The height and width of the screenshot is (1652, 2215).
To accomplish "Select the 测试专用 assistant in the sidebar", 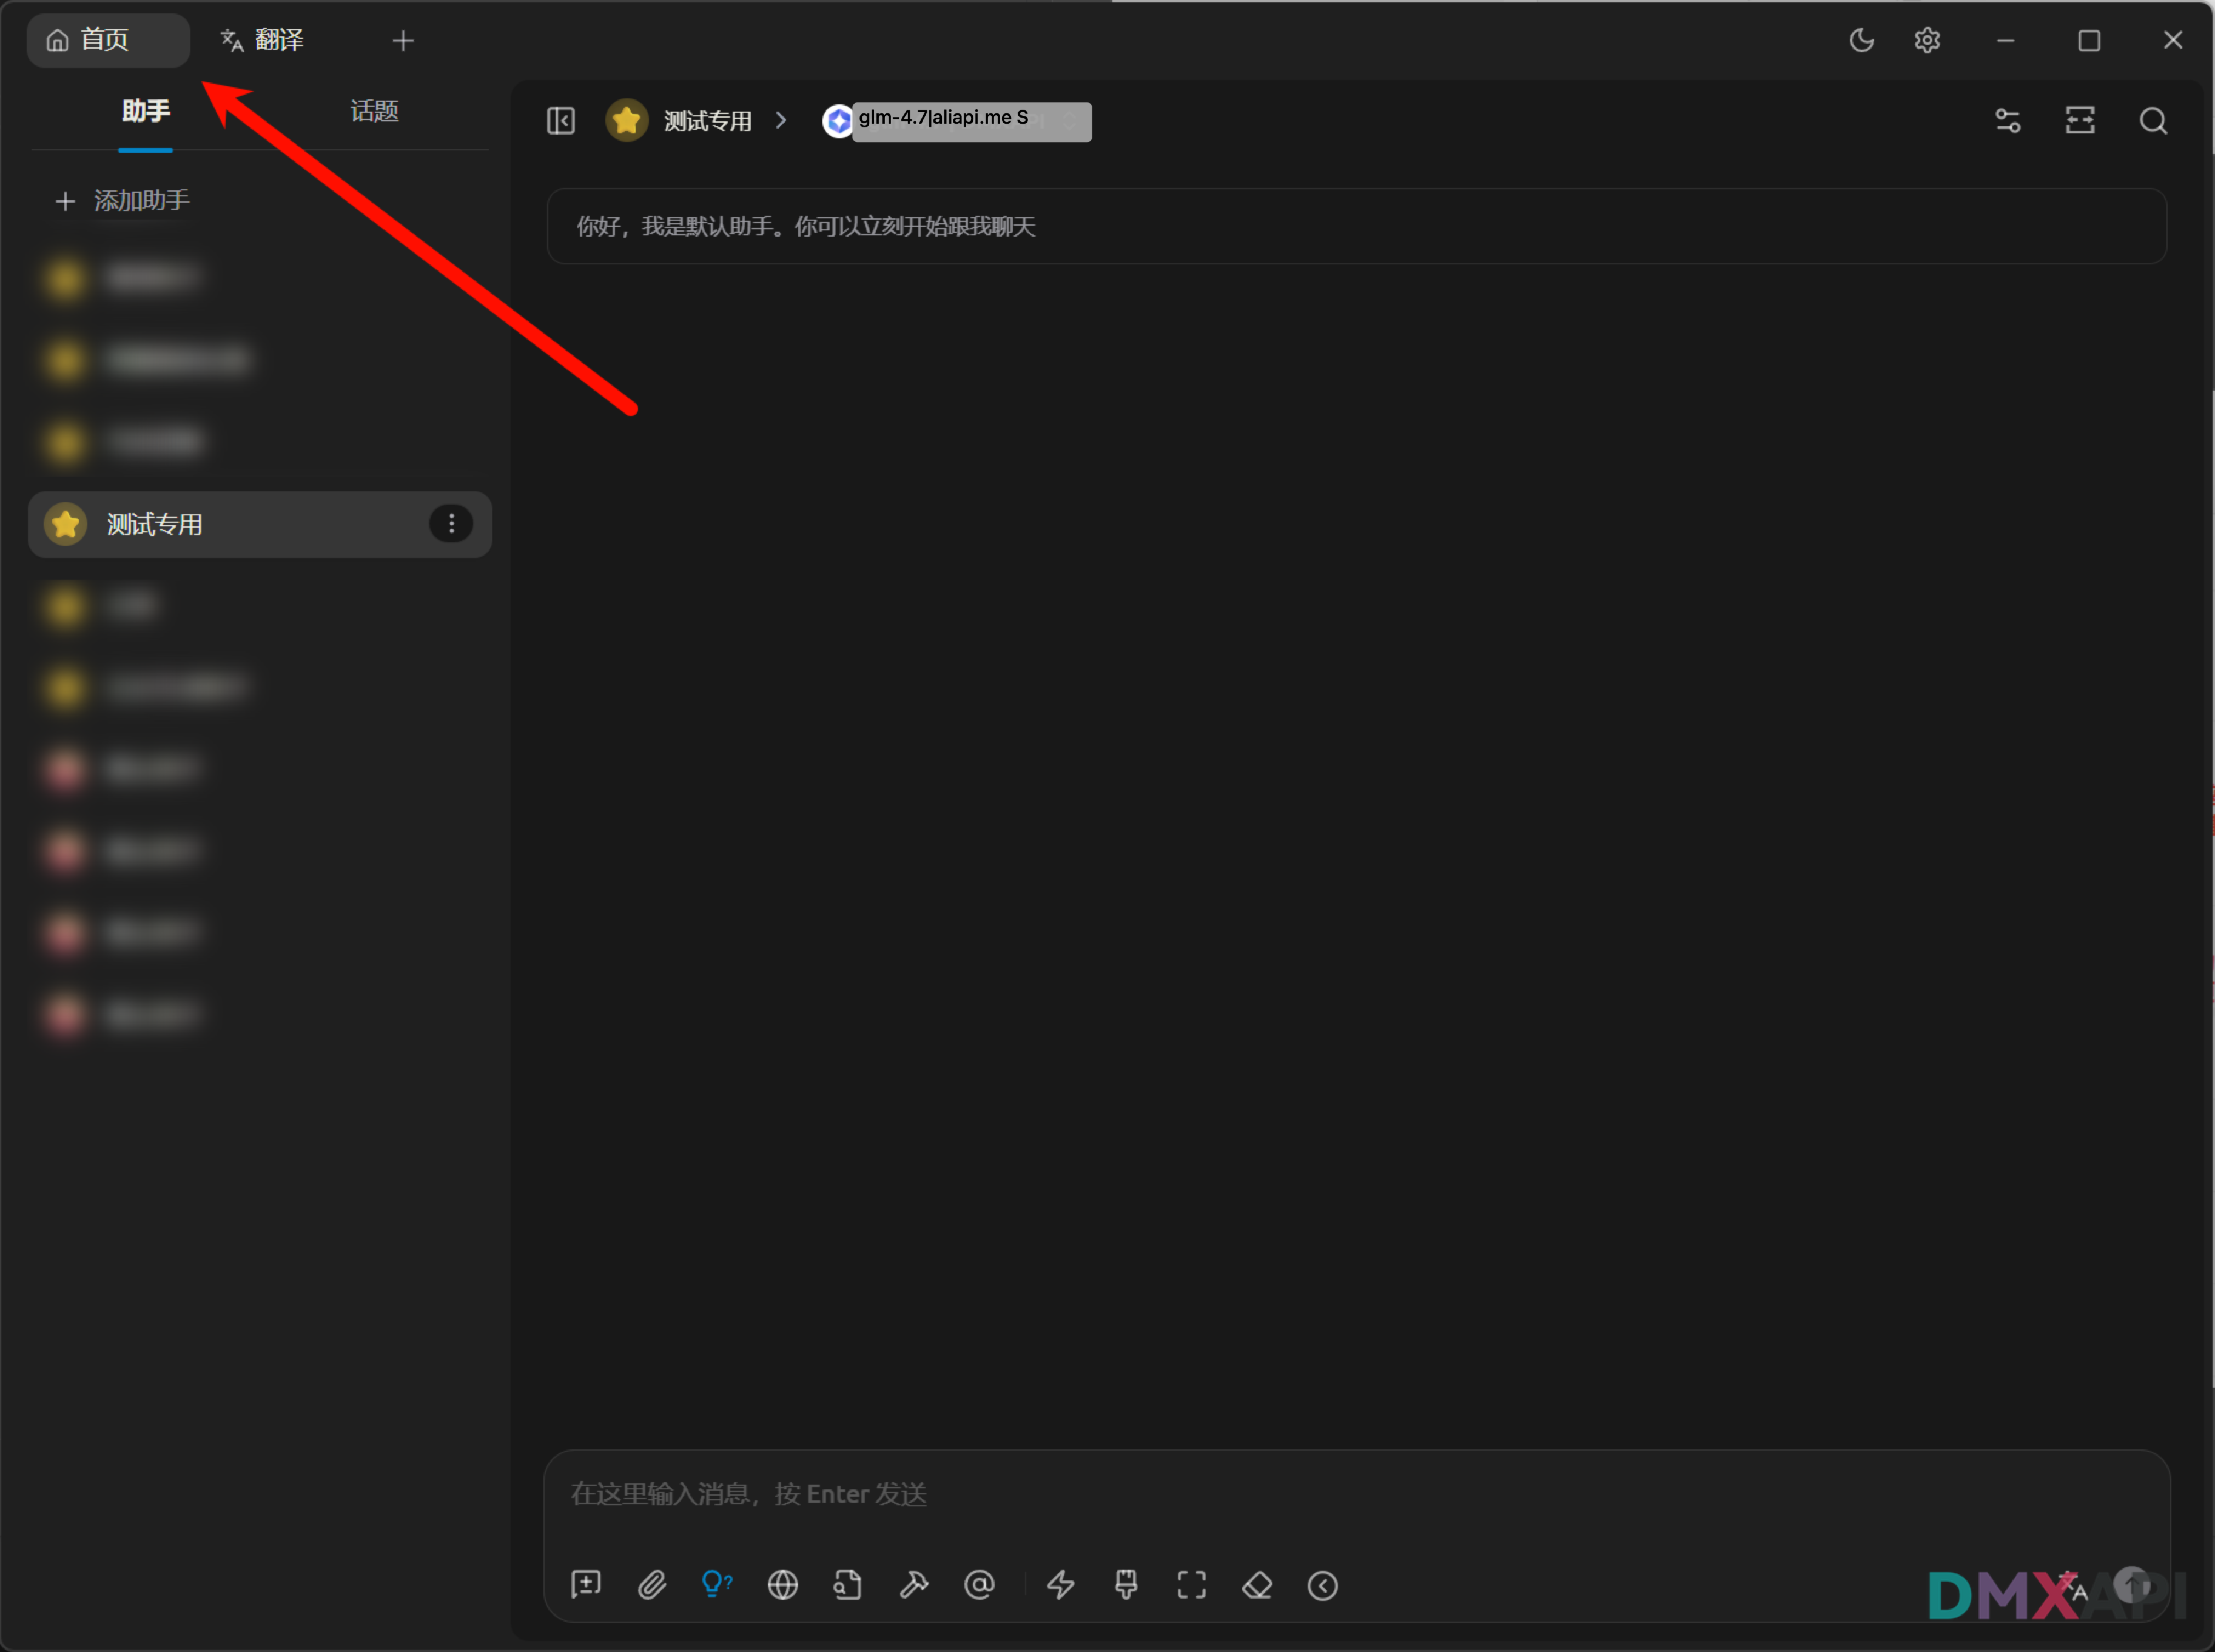I will coord(260,524).
